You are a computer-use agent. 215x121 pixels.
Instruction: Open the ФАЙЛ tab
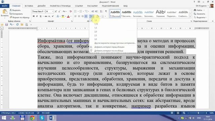(x=4, y=6)
